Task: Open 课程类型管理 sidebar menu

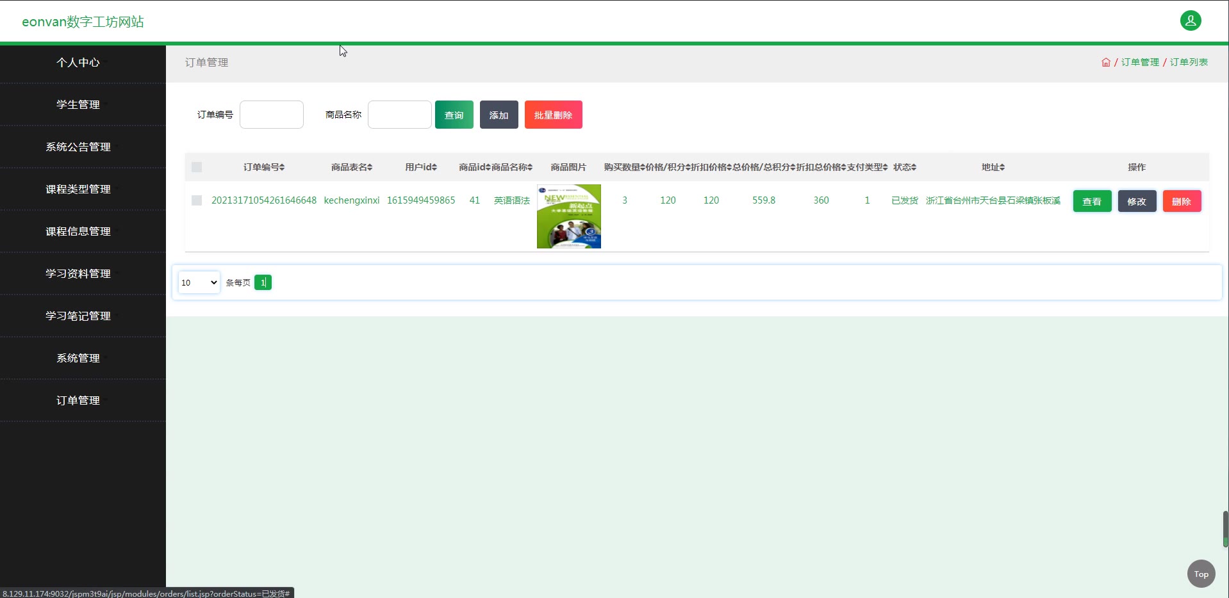Action: click(x=78, y=189)
